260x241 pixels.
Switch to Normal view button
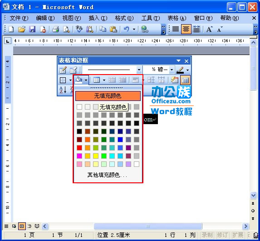click(x=6, y=226)
